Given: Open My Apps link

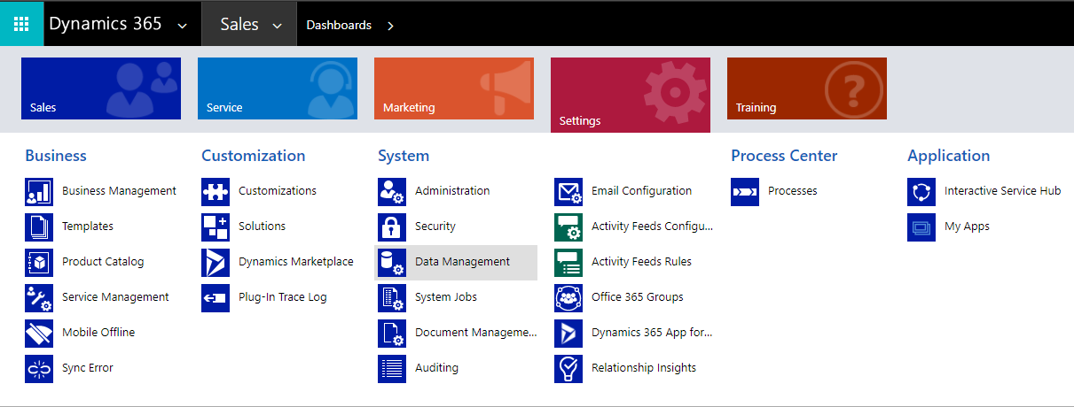Looking at the screenshot, I should click(x=967, y=227).
